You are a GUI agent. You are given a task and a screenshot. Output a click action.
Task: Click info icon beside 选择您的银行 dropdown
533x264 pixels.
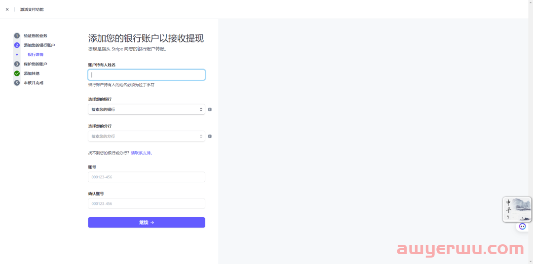click(x=210, y=110)
